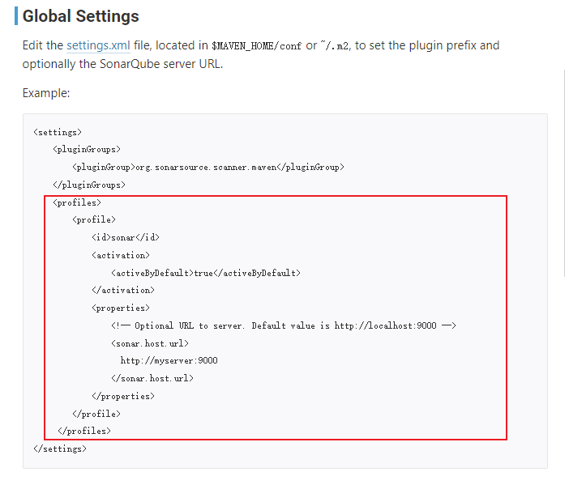Image resolution: width=569 pixels, height=489 pixels.
Task: Click the closing </pluginGroups> tag line
Action: click(88, 185)
